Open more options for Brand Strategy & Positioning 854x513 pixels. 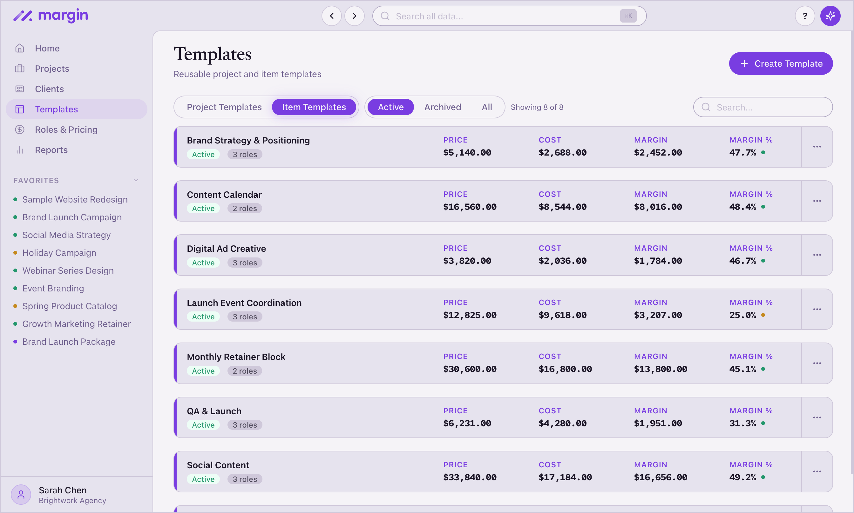[817, 147]
